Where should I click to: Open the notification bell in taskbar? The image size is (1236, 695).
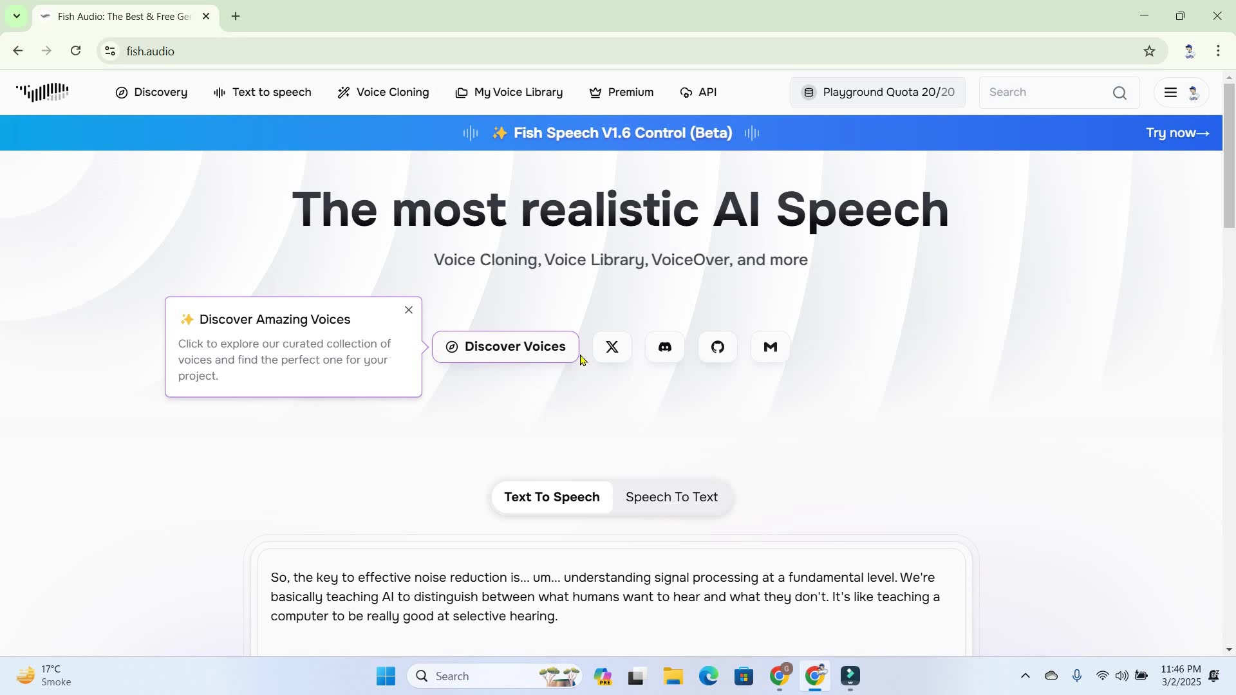pos(1215,676)
